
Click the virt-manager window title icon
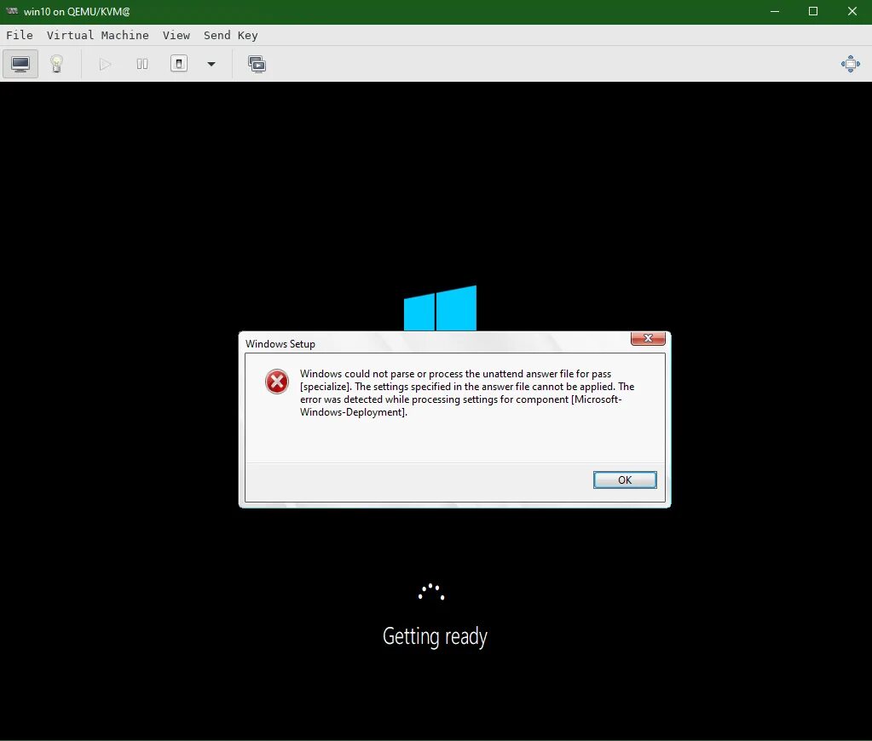(x=12, y=11)
